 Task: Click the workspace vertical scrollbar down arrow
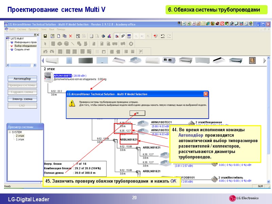[269, 182]
